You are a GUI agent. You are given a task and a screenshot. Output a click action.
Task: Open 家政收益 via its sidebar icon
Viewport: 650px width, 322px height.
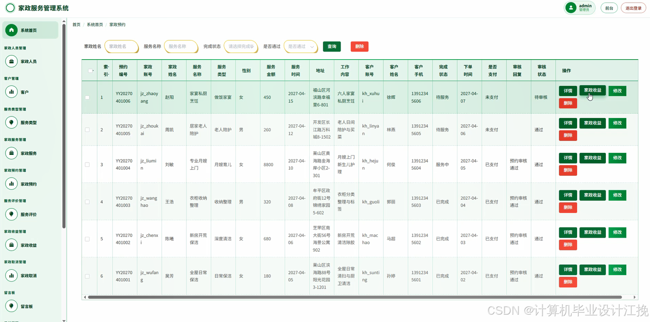coord(11,245)
